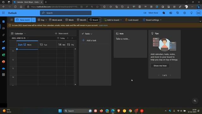The width and height of the screenshot is (202, 114).
Task: Open Skype from the Outlook header
Action: pos(164,13)
